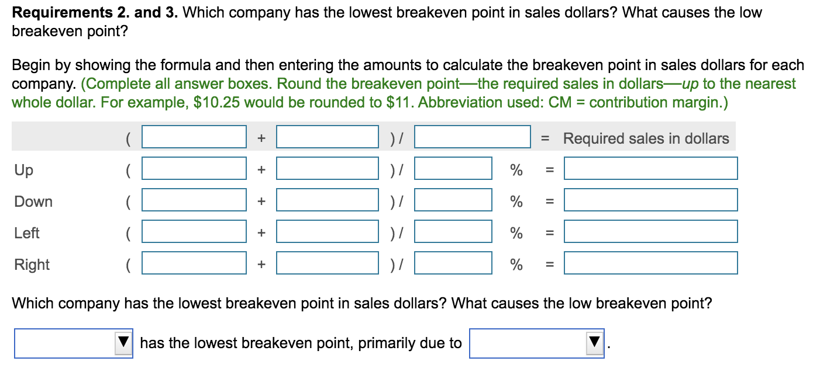Viewport: 820px width, 375px height.
Task: Select the CM percentage box for Up
Action: [453, 168]
